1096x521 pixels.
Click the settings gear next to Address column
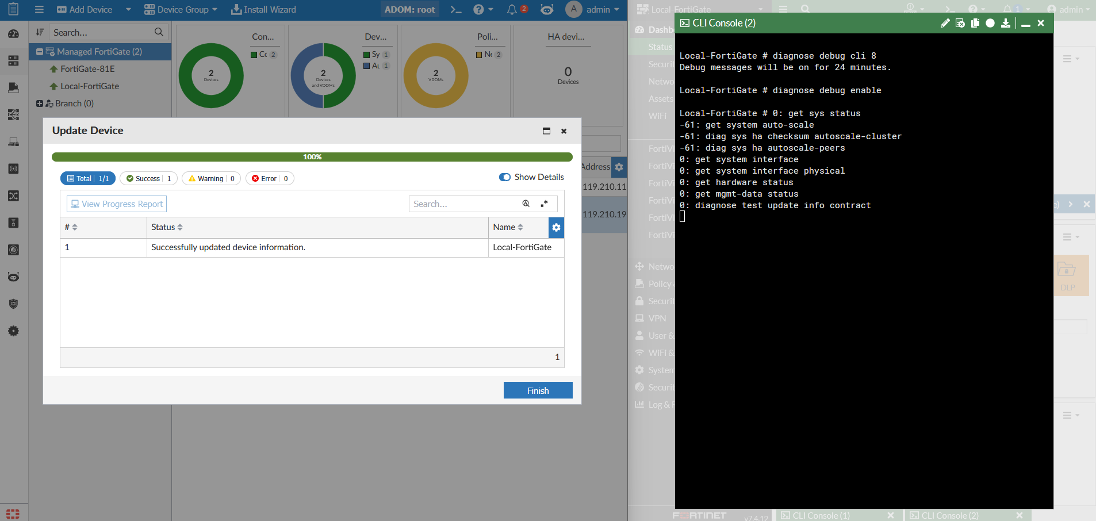point(619,167)
